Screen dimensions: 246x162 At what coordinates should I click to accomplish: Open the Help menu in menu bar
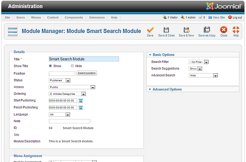click(114, 18)
